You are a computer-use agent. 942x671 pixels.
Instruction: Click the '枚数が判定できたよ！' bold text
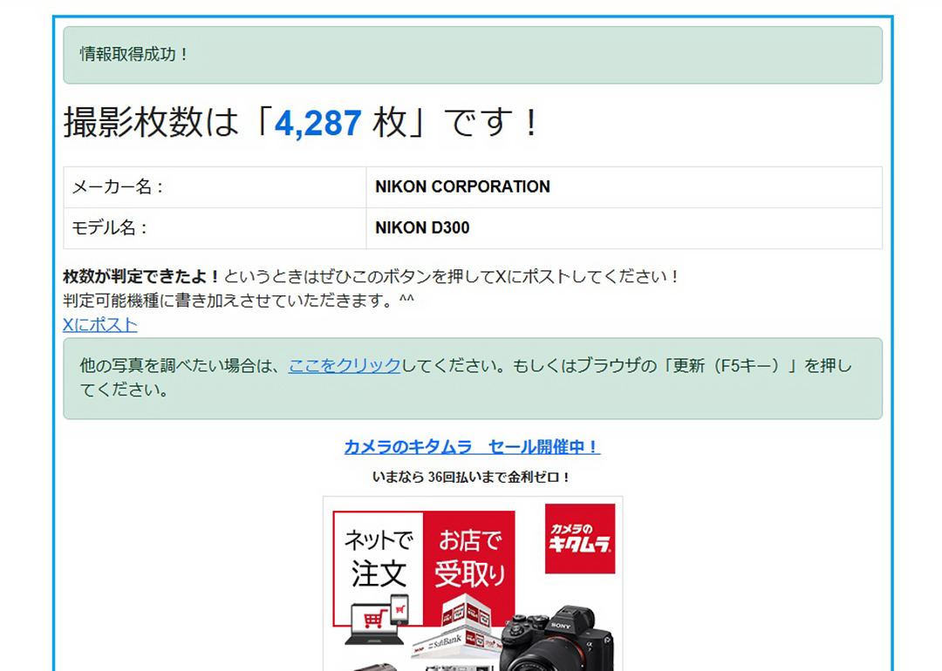click(142, 277)
